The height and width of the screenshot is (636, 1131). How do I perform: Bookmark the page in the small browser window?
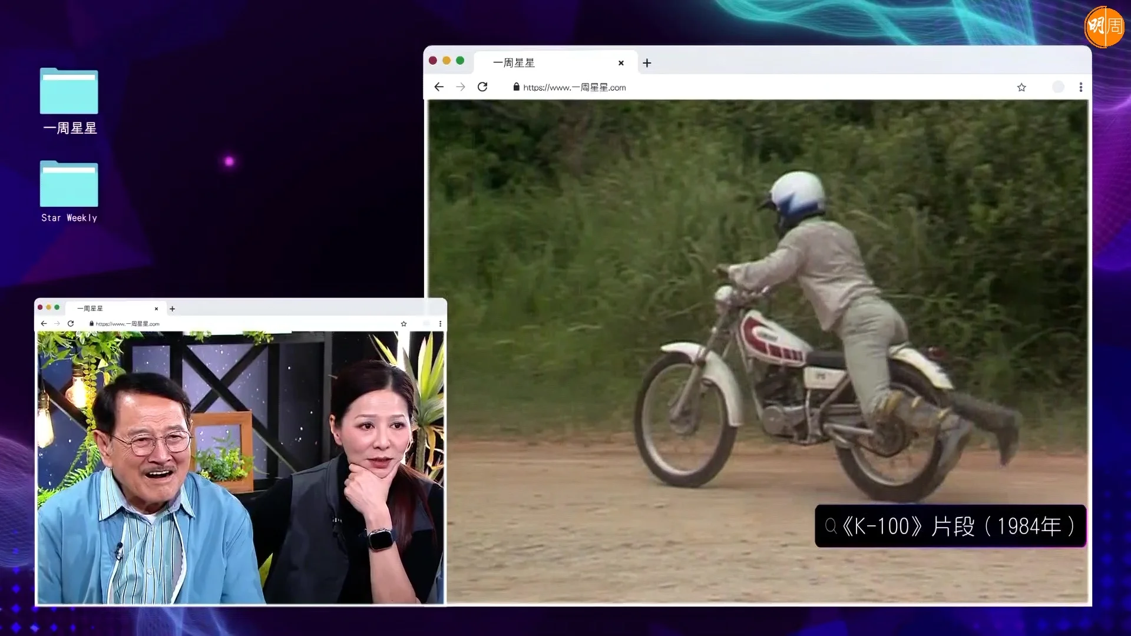[x=404, y=324]
